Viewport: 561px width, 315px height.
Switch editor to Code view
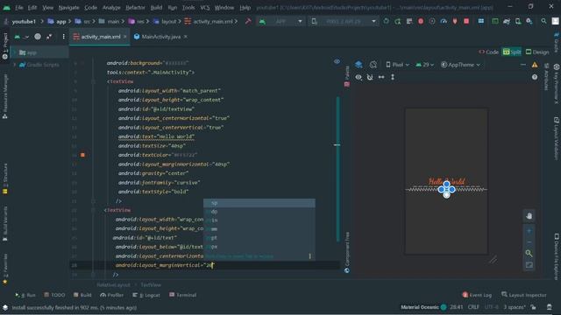[489, 52]
